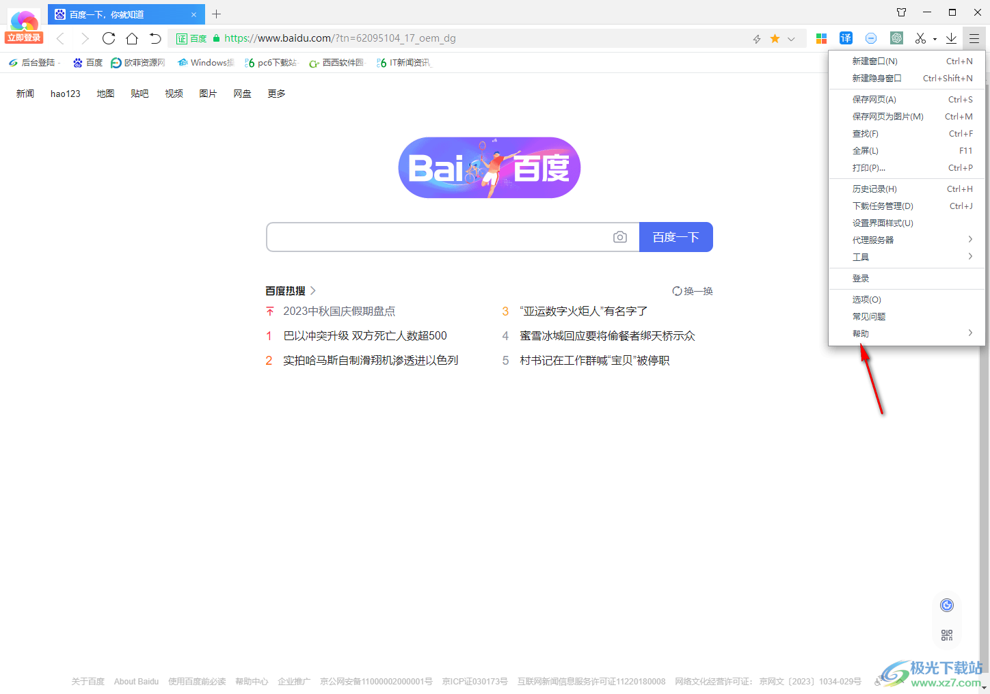
Task: Expand the 帮助 submenu
Action: click(x=907, y=334)
